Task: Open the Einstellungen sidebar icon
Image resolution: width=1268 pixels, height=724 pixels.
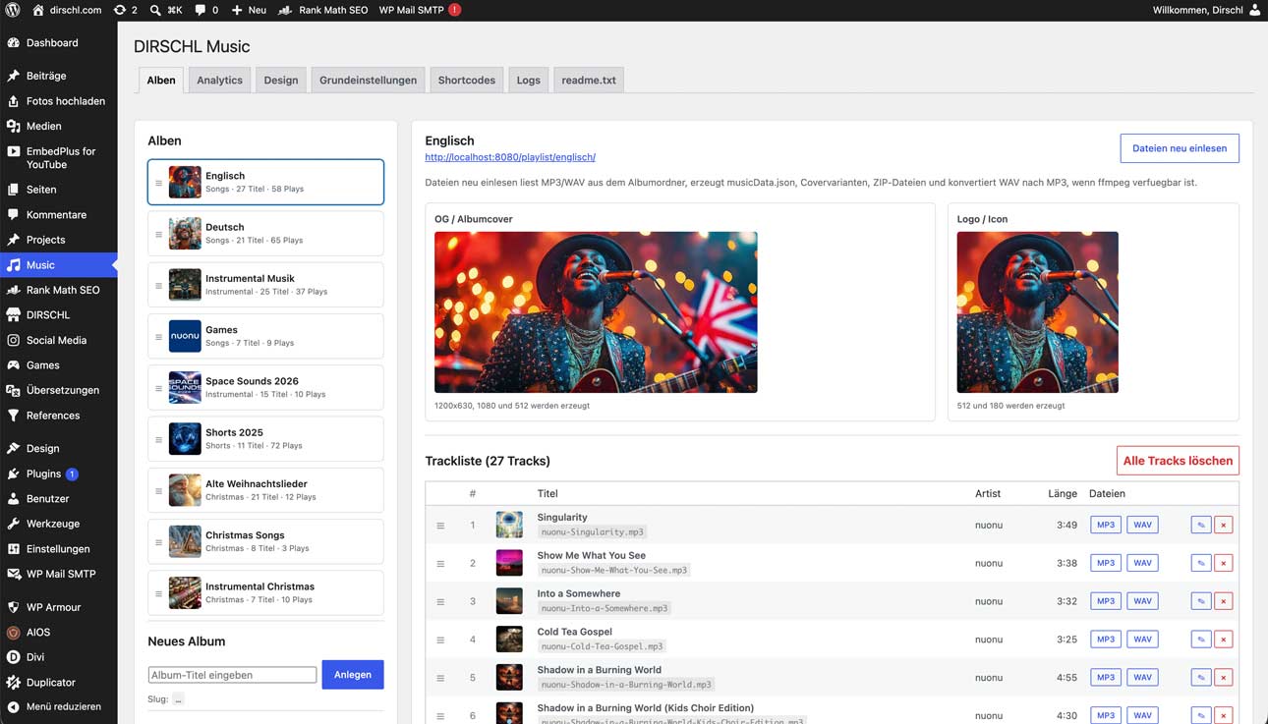Action: point(13,549)
